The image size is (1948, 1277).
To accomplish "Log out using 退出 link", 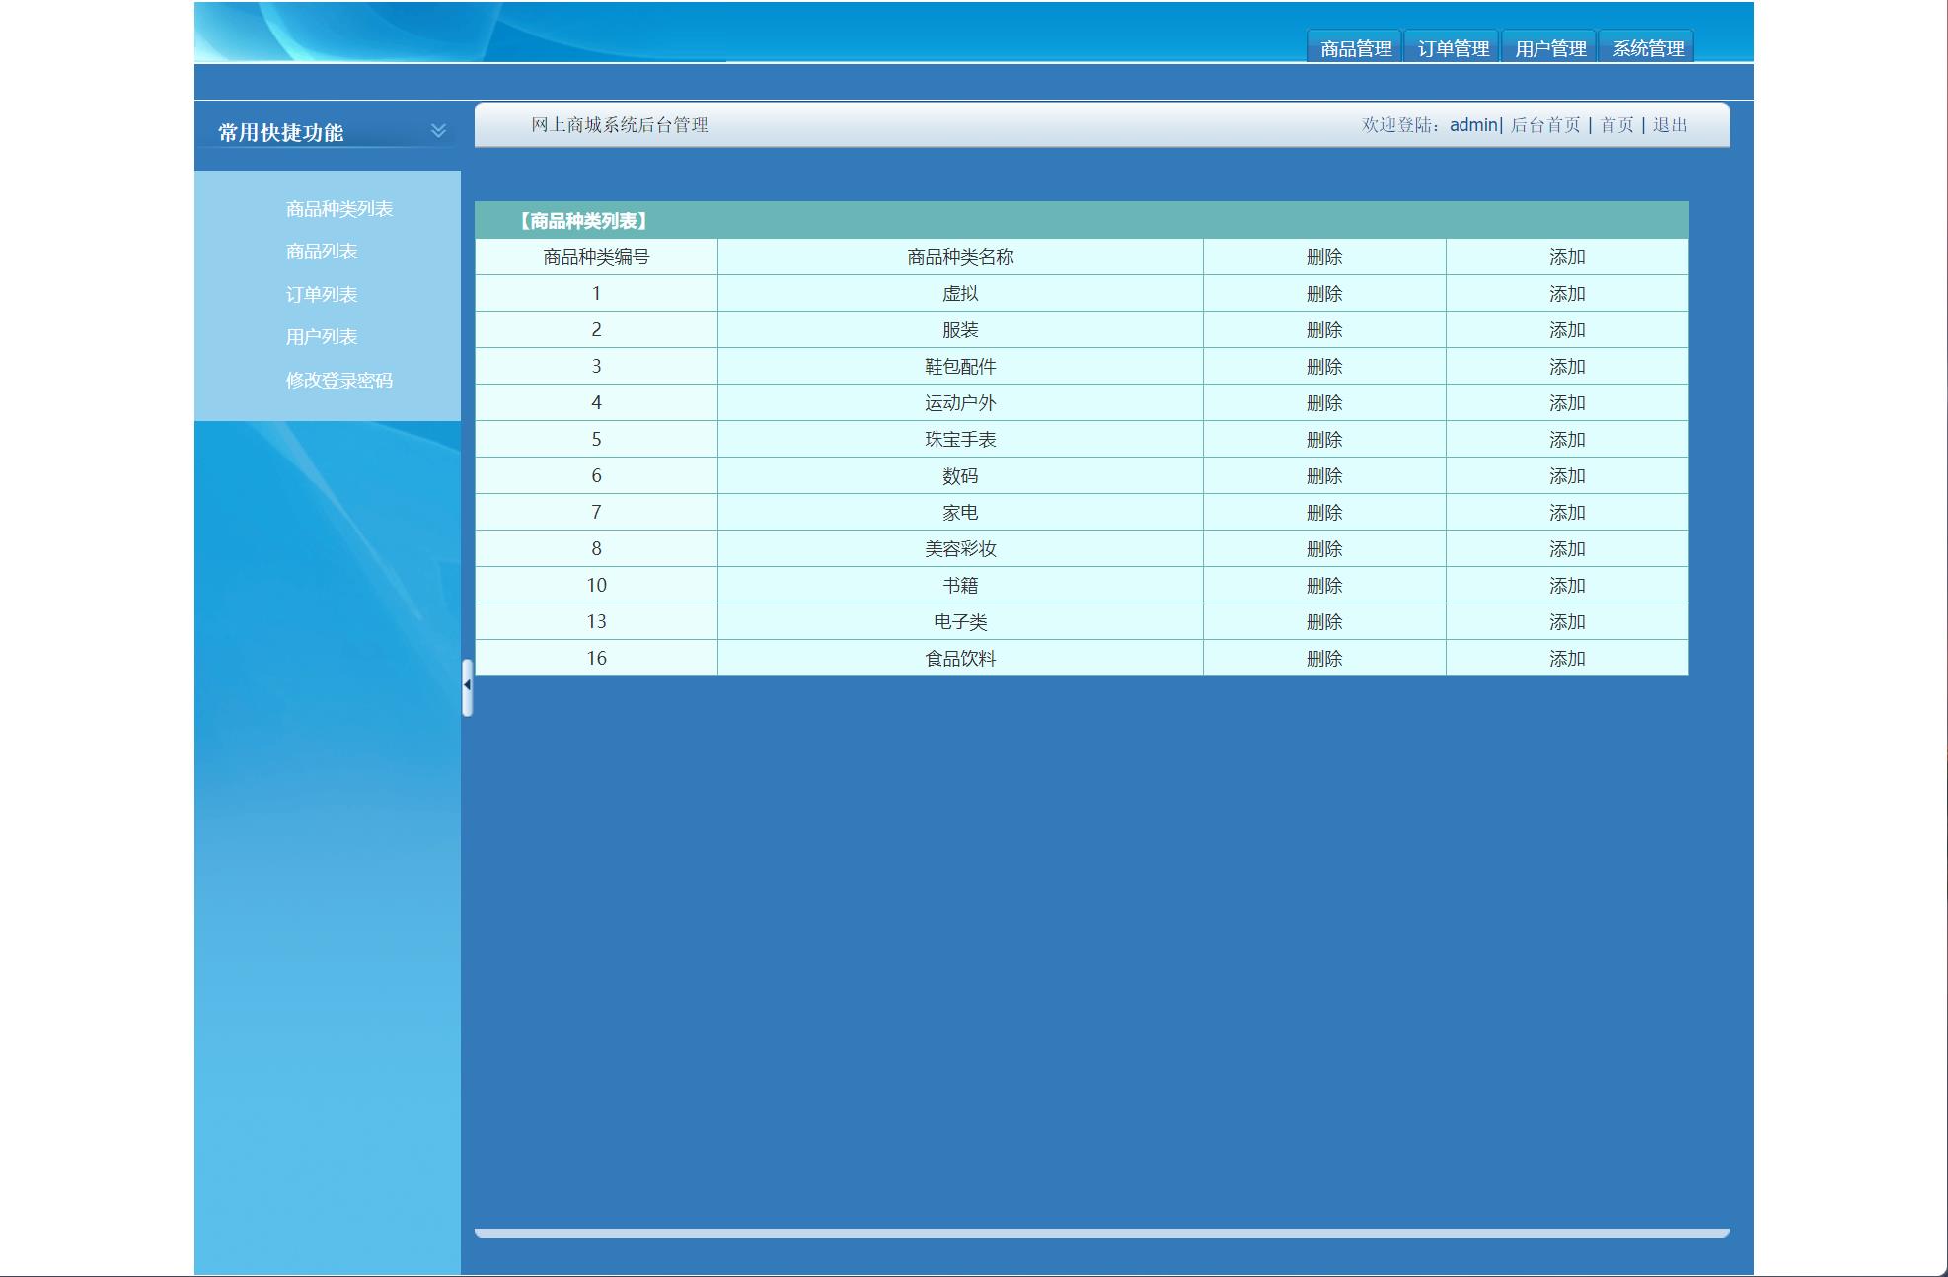I will [1669, 125].
